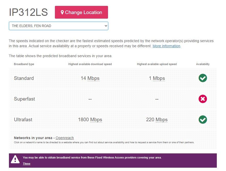Click the Mbps abbreviation beside 1 upload
The height and width of the screenshot is (171, 226).
(159, 78)
